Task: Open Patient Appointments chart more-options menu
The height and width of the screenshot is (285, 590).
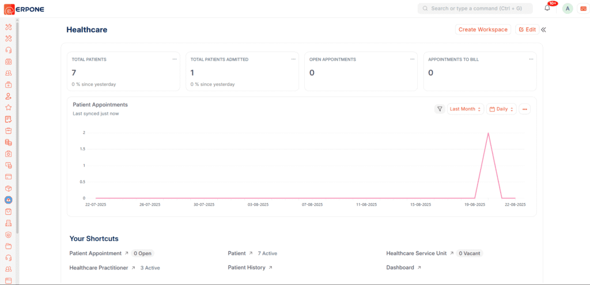Action: [524, 109]
